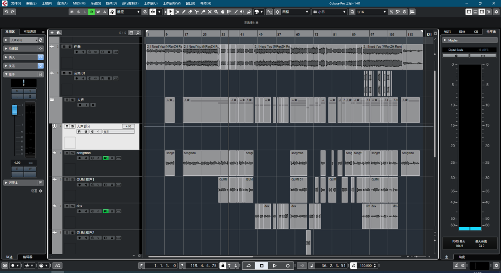Toggle global Read automation R button
This screenshot has height=273, width=501.
91,12
